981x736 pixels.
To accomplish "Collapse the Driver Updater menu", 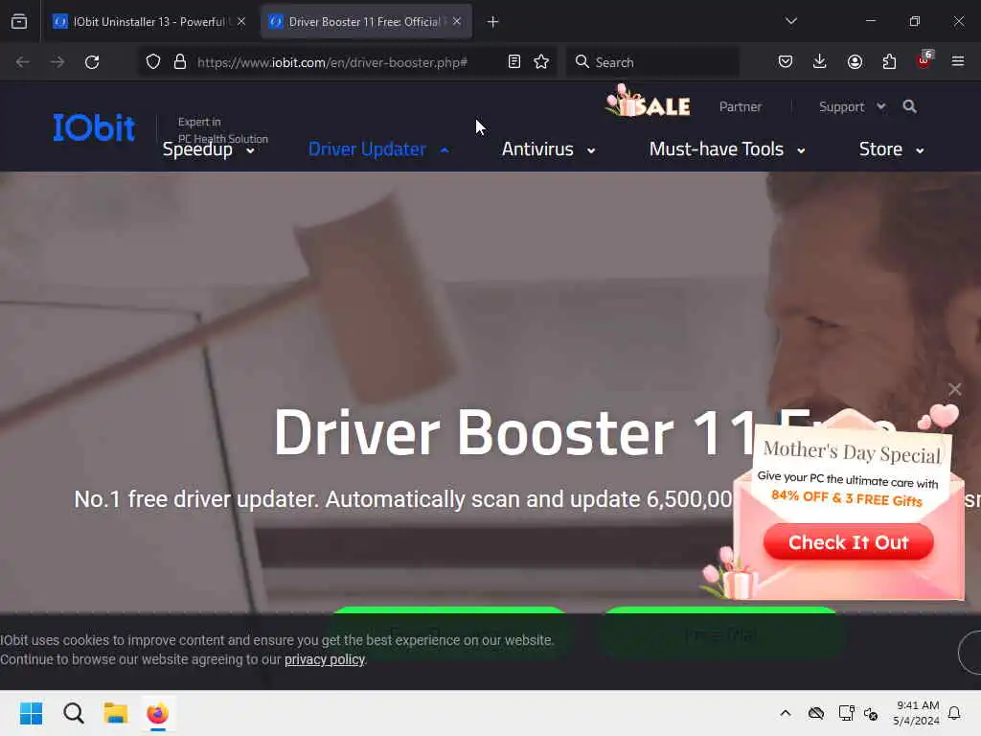I will pos(379,149).
